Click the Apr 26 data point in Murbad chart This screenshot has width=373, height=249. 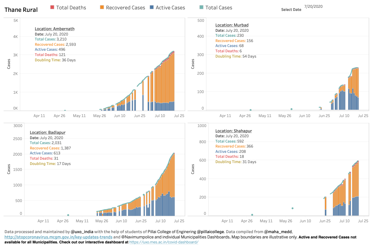pos(251,110)
